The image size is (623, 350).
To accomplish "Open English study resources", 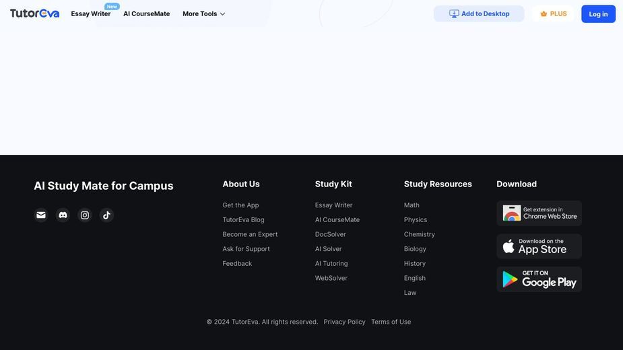I will click(415, 278).
